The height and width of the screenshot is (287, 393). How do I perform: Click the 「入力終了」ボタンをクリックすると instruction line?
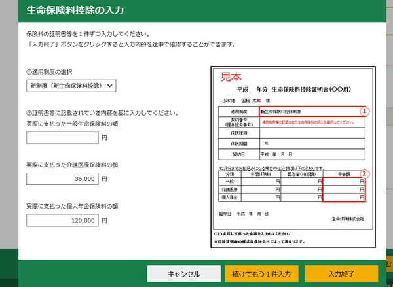coord(132,45)
